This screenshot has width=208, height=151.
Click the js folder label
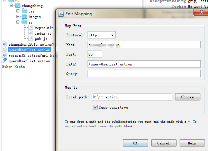pyautogui.click(x=30, y=22)
